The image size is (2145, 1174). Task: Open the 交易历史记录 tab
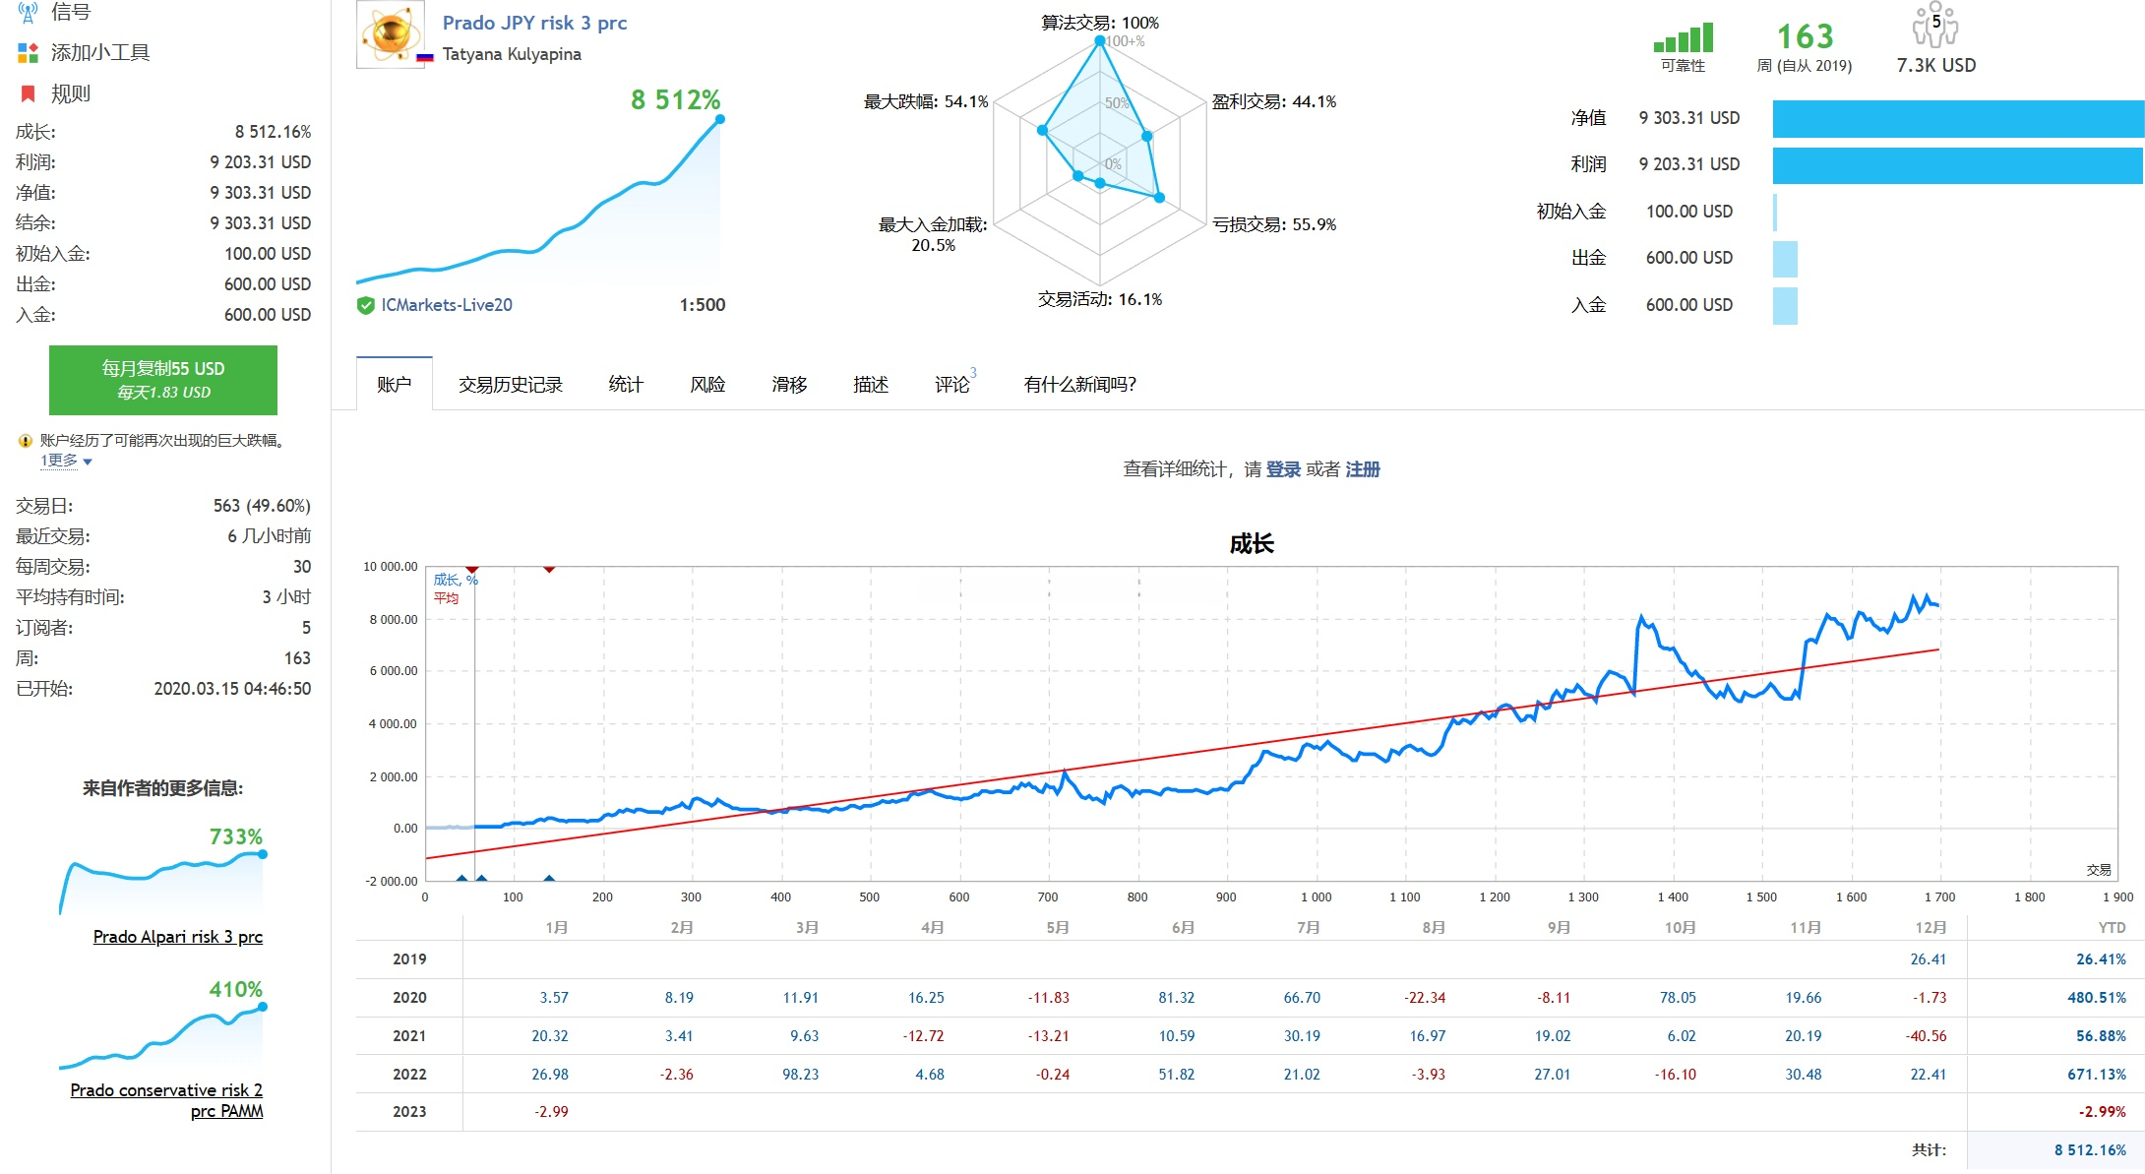(510, 385)
